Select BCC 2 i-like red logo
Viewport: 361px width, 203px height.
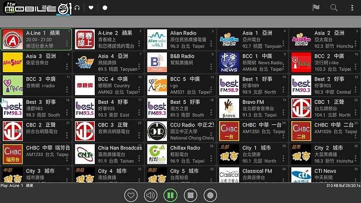pyautogui.click(x=301, y=62)
